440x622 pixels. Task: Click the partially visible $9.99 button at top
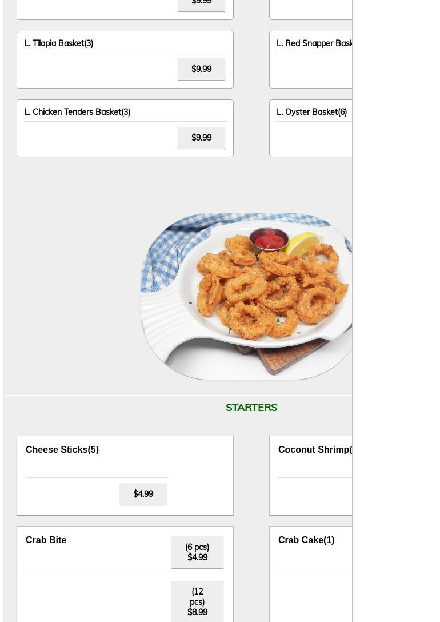[x=201, y=5]
